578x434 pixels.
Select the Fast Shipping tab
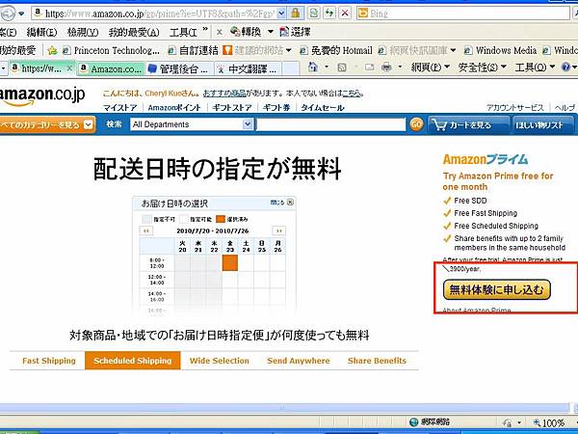49,361
